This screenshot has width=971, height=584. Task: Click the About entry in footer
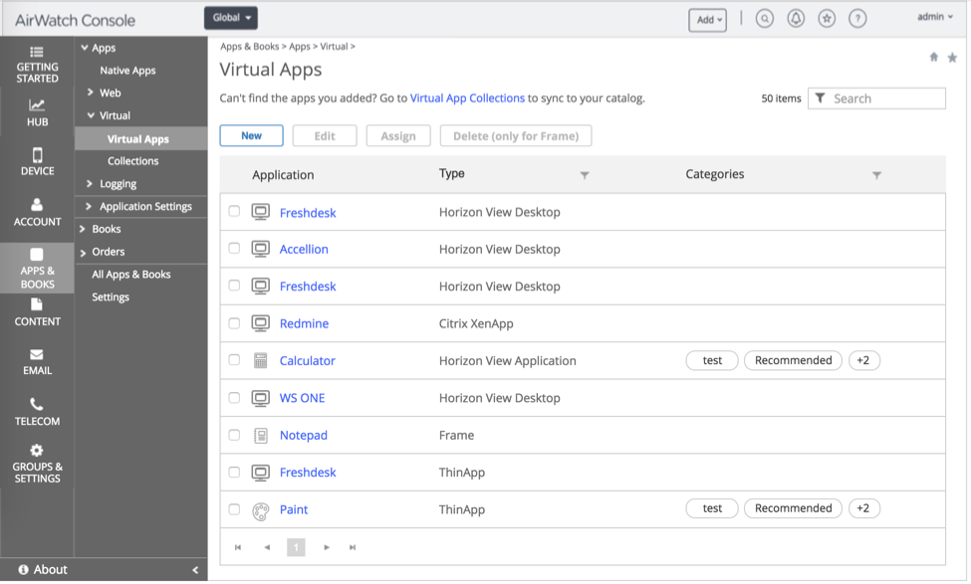[44, 570]
